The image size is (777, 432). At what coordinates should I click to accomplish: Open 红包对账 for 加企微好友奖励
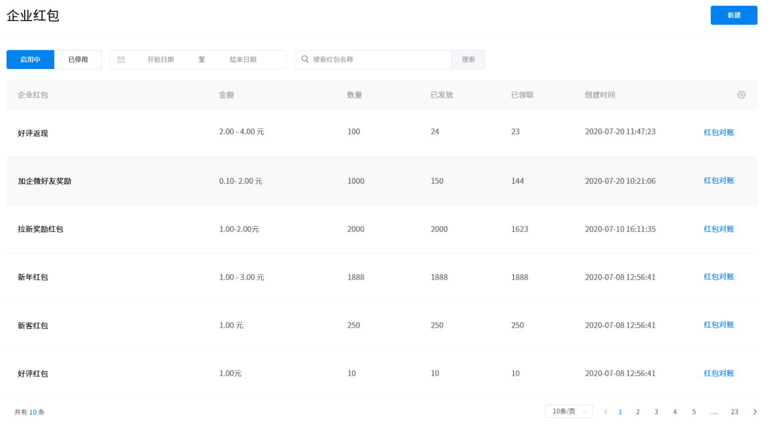pyautogui.click(x=719, y=181)
